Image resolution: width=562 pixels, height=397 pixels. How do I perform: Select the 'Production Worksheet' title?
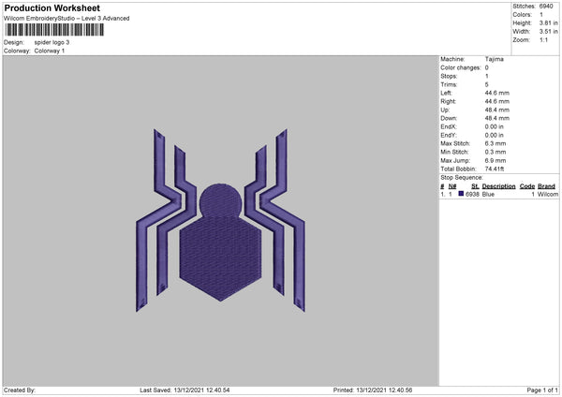[52, 7]
